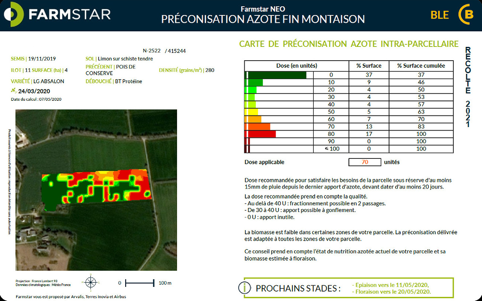Click the yellow BLE crop label
Viewport: 482px width, 301px height.
[x=439, y=15]
